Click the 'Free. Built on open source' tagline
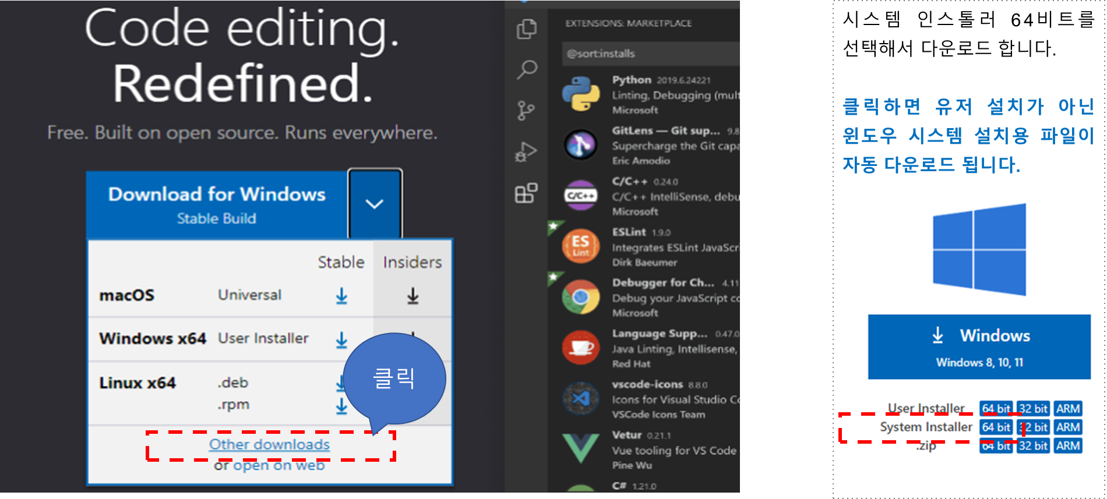1107x499 pixels. [x=242, y=133]
